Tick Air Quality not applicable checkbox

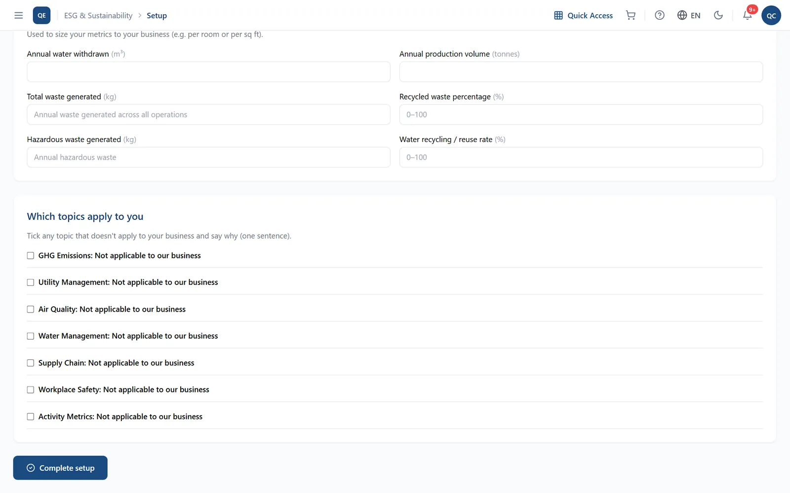(31, 309)
